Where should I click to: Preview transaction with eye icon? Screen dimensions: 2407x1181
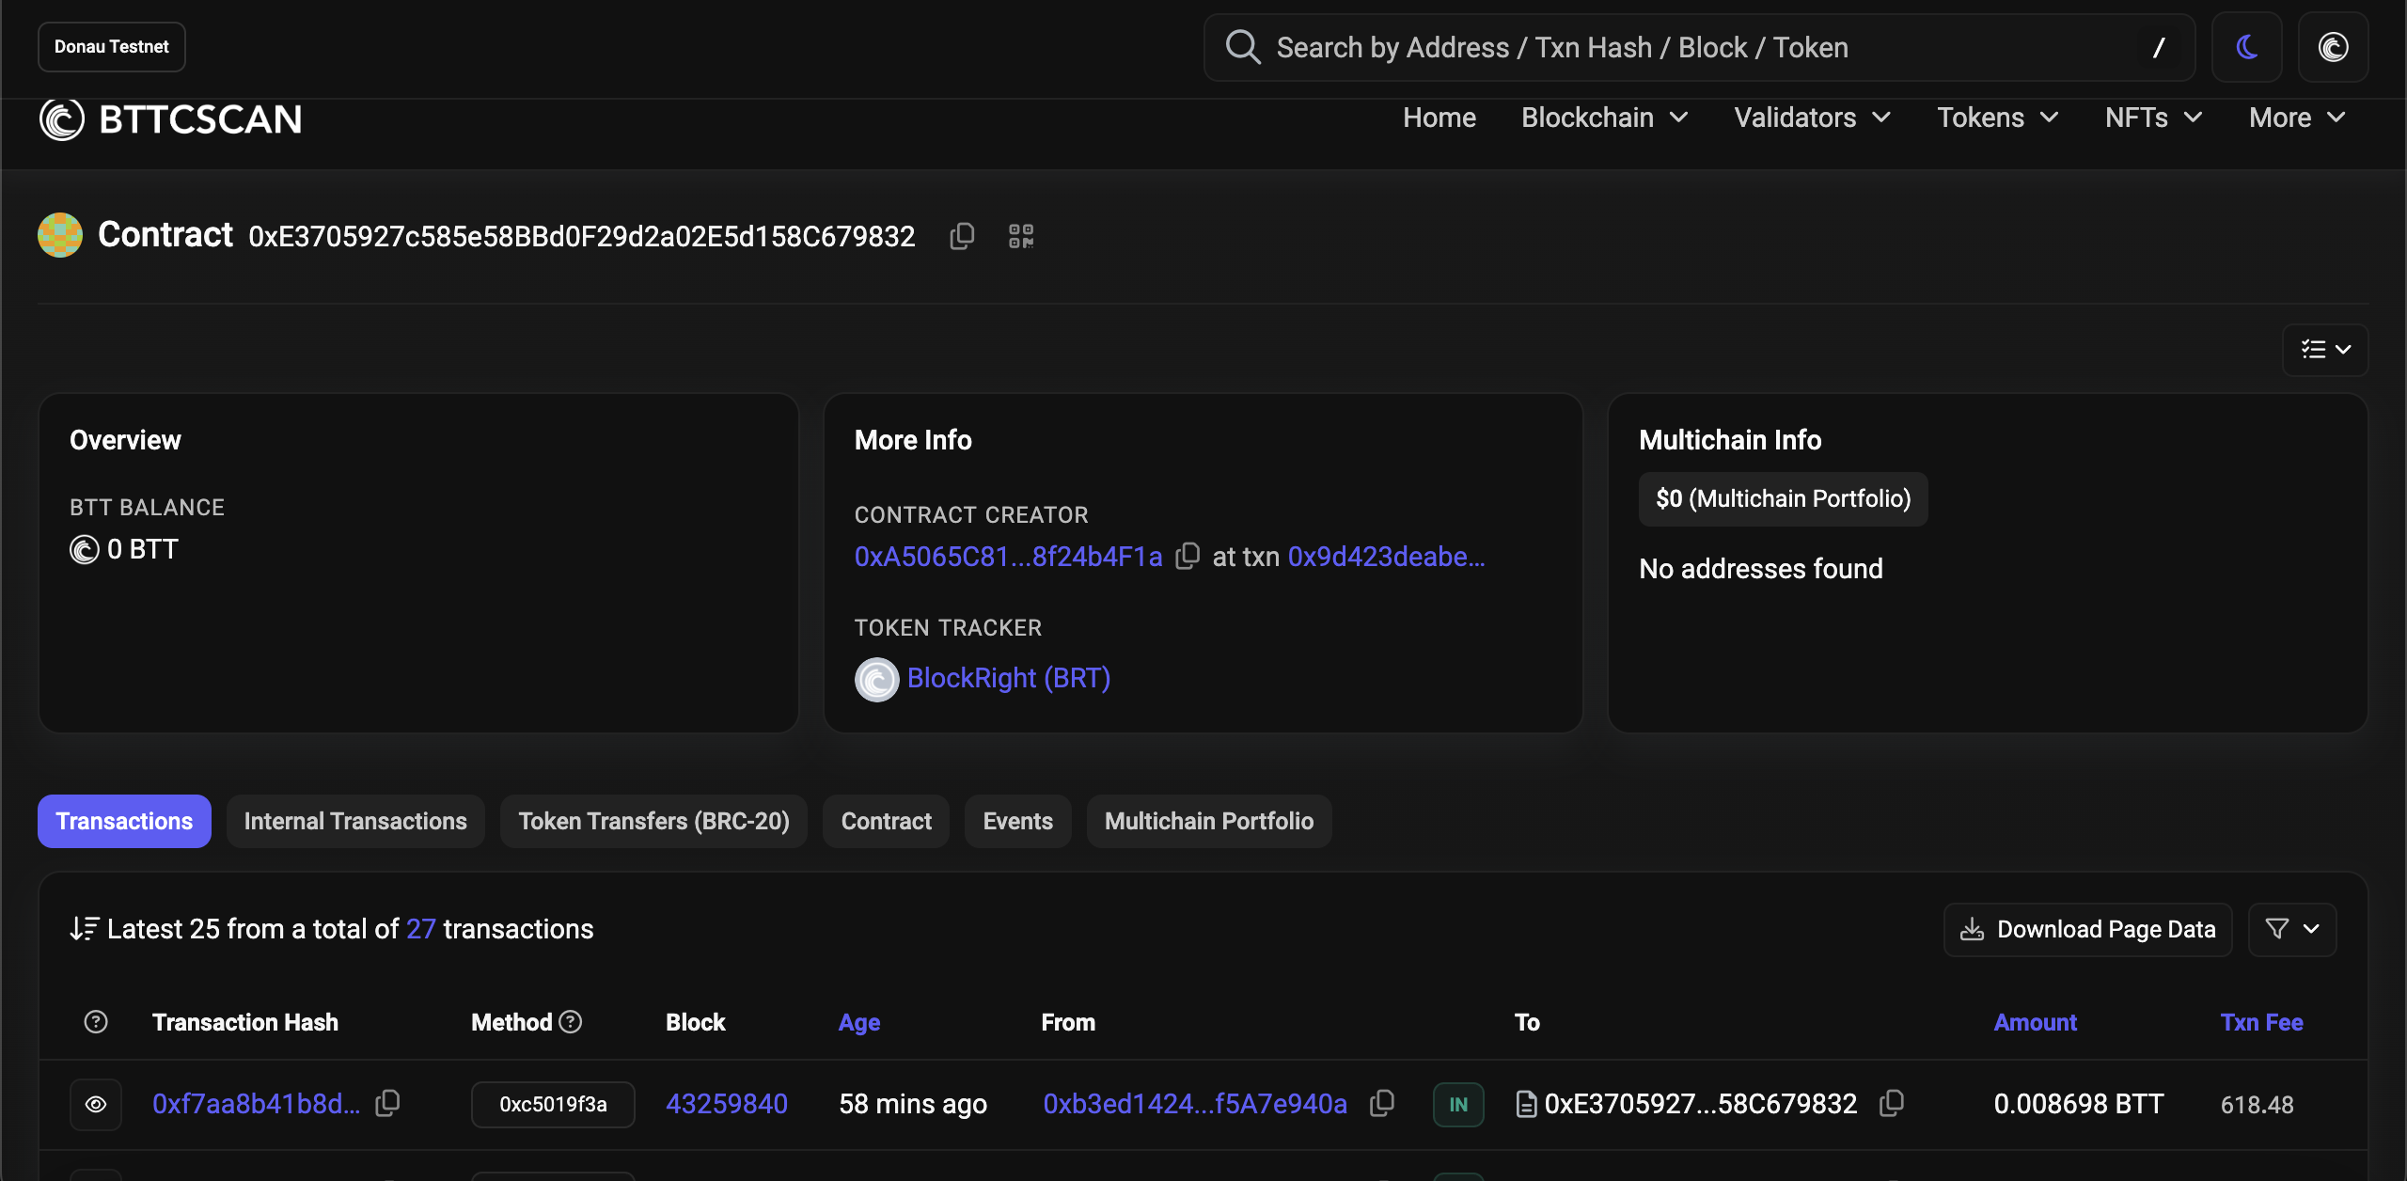[96, 1104]
